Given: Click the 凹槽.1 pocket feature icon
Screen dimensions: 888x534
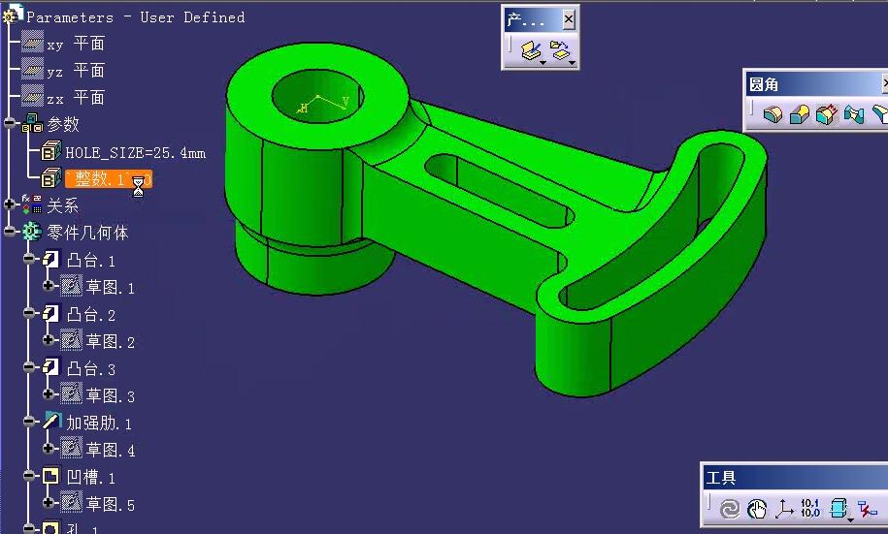Looking at the screenshot, I should 51,476.
